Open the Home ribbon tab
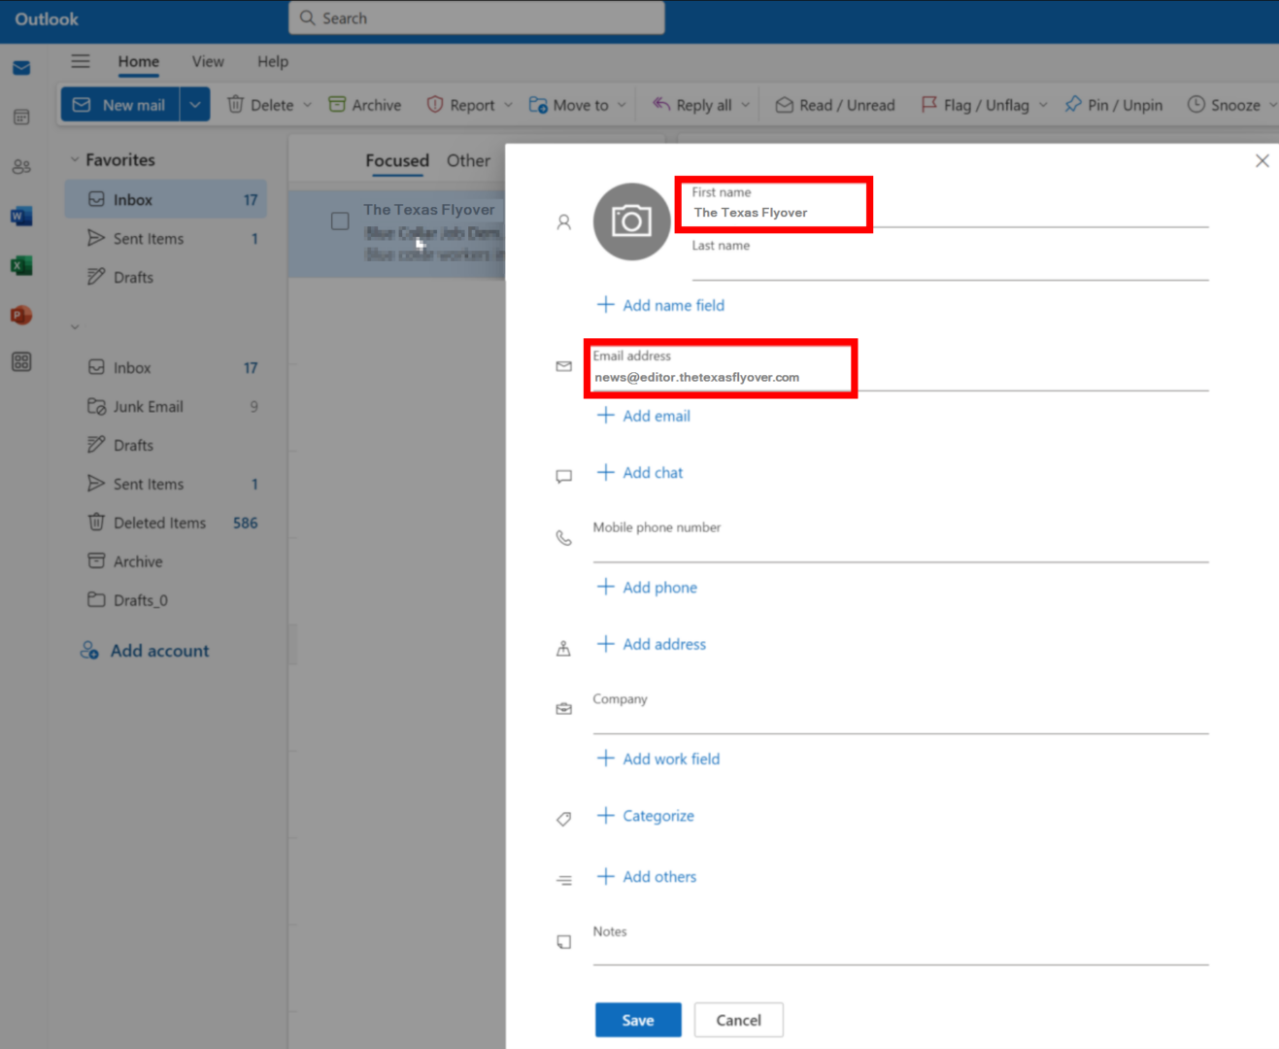 pyautogui.click(x=139, y=61)
